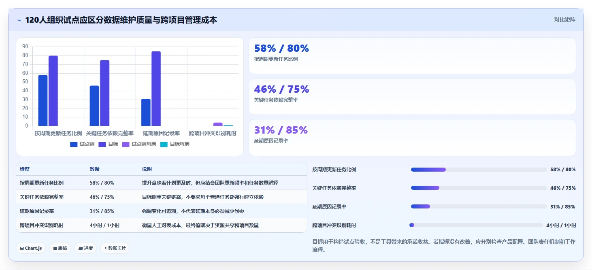Image resolution: width=592 pixels, height=270 pixels.
Task: Click the 维度 column header
Action: (x=25, y=169)
